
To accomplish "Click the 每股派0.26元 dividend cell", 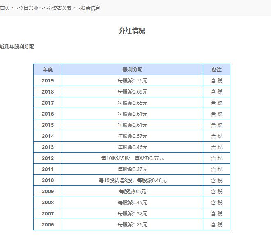I will pos(132,225).
